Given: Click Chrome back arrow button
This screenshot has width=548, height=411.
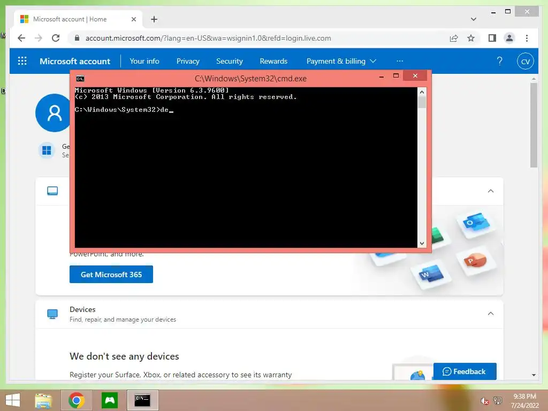Looking at the screenshot, I should click(x=21, y=38).
